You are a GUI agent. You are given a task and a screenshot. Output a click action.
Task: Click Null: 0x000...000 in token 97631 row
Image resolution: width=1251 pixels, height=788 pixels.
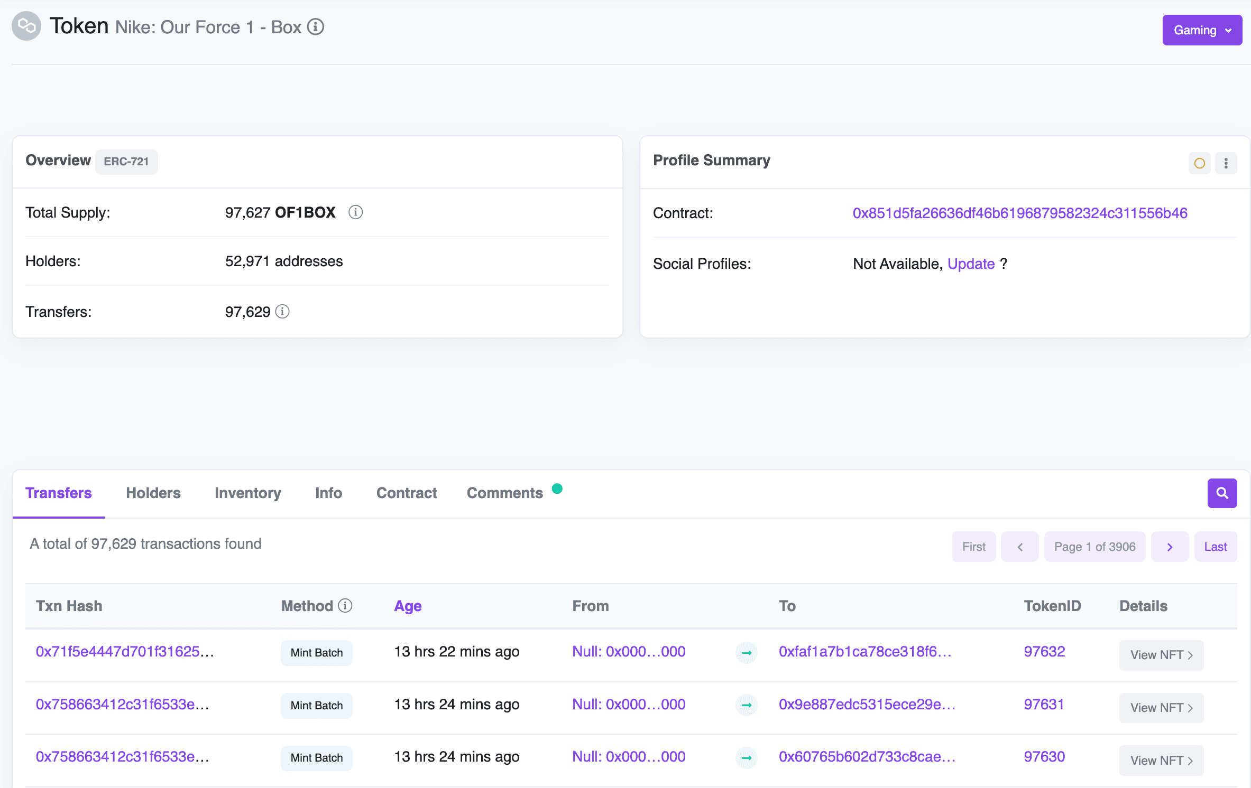(x=629, y=704)
